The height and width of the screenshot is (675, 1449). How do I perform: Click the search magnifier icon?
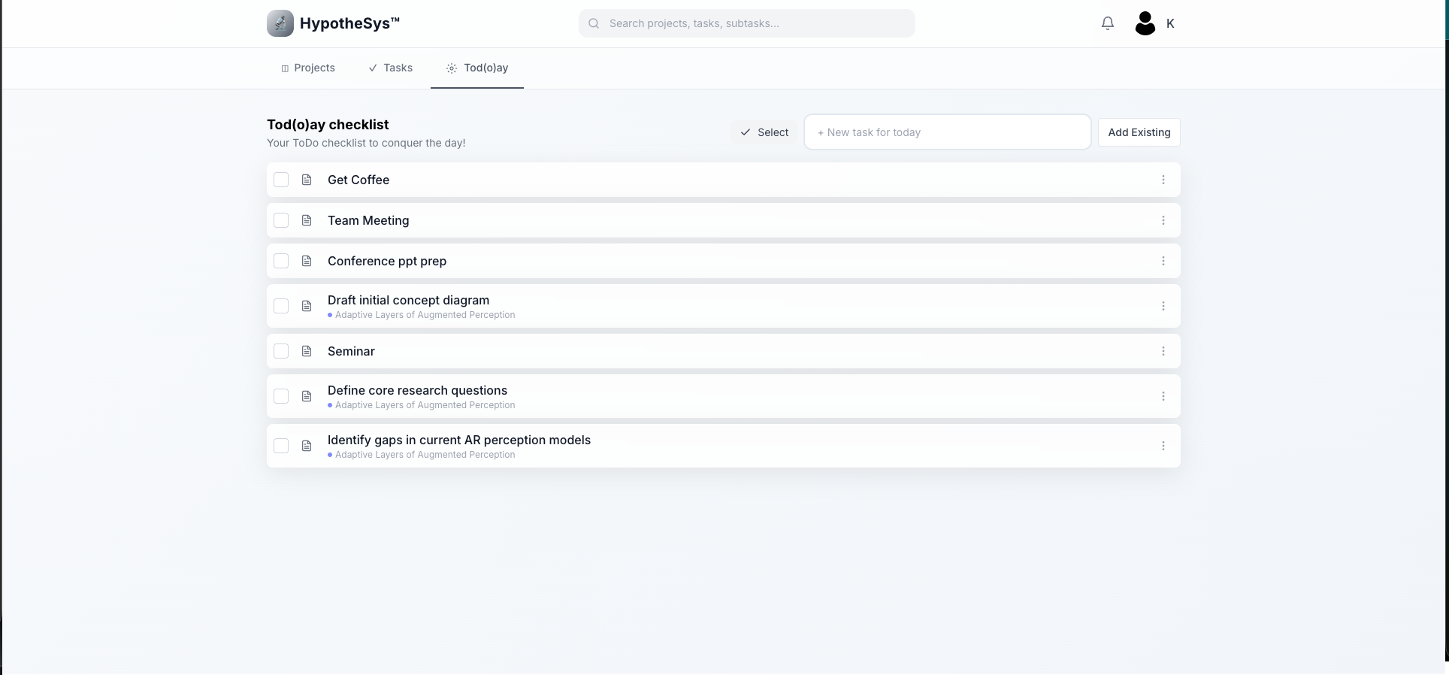point(594,23)
